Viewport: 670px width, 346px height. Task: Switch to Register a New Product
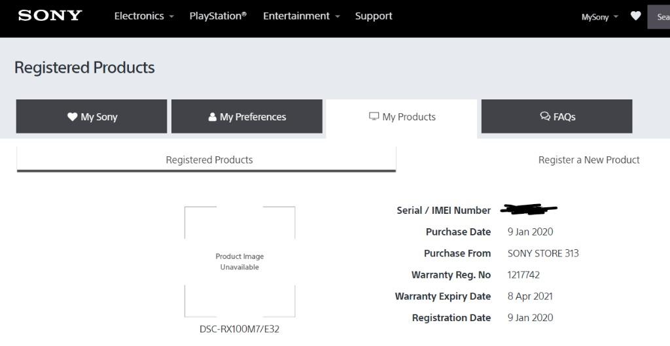click(x=588, y=160)
